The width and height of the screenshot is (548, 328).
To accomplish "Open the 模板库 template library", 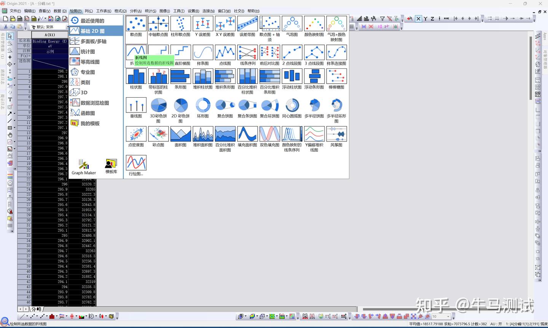I will tap(111, 166).
